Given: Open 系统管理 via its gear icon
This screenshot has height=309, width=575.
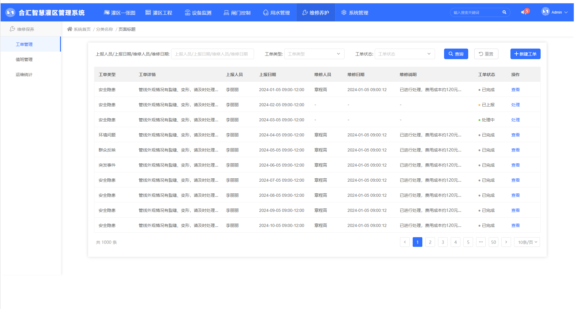Looking at the screenshot, I should pyautogui.click(x=344, y=12).
